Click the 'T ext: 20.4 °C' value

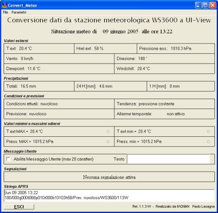click(x=19, y=48)
